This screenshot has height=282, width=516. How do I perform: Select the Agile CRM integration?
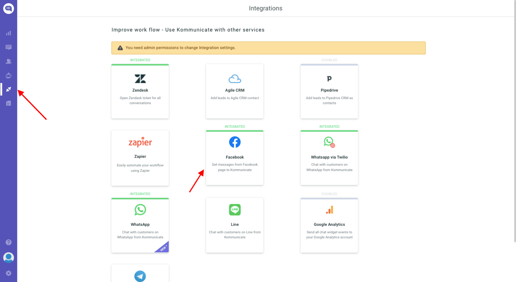[x=234, y=91]
